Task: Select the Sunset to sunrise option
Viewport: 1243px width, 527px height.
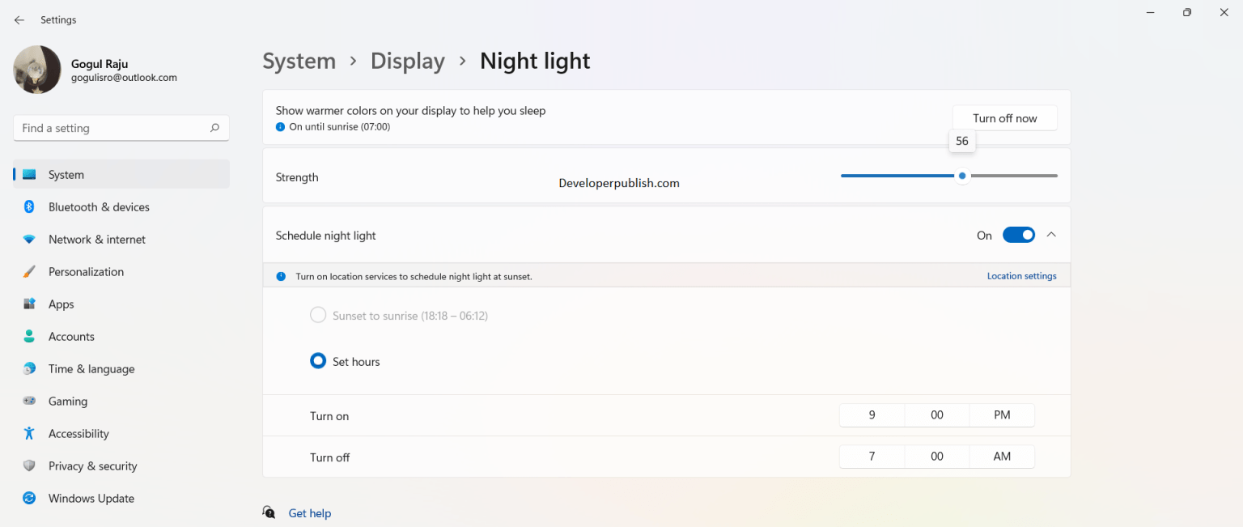Action: [318, 314]
